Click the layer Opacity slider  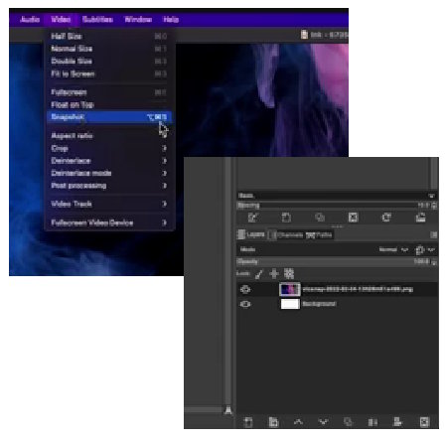(x=337, y=262)
